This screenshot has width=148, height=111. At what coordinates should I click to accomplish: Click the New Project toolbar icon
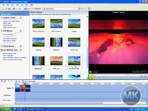coord(3,9)
